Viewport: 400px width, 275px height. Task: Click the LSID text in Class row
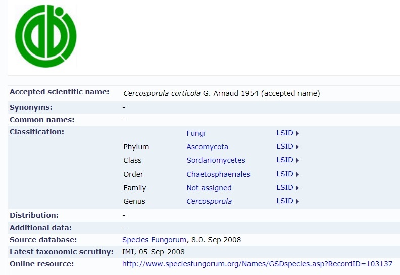(285, 160)
